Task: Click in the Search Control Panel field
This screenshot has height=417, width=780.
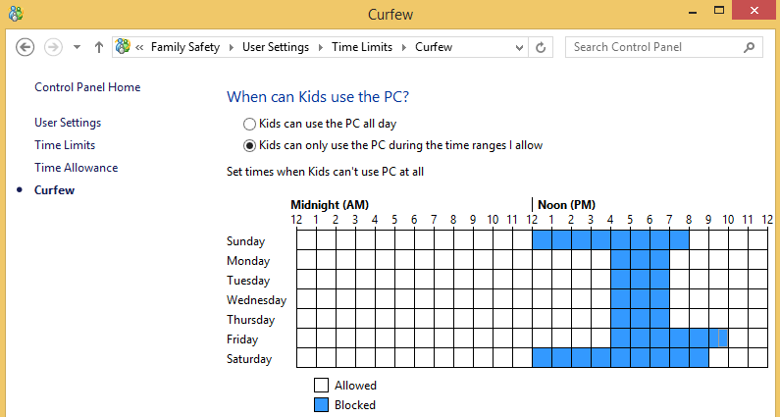Action: [x=654, y=47]
